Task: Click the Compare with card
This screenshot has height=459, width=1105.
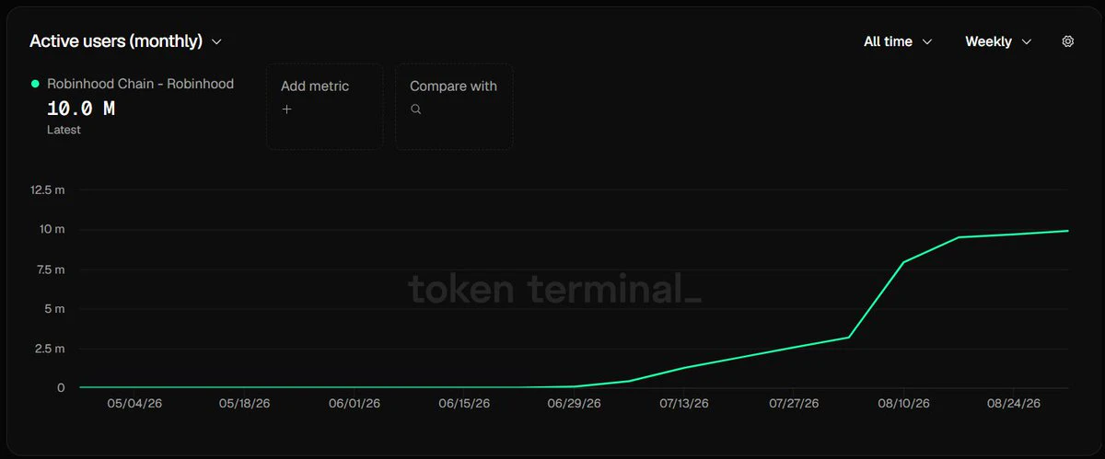Action: point(454,107)
